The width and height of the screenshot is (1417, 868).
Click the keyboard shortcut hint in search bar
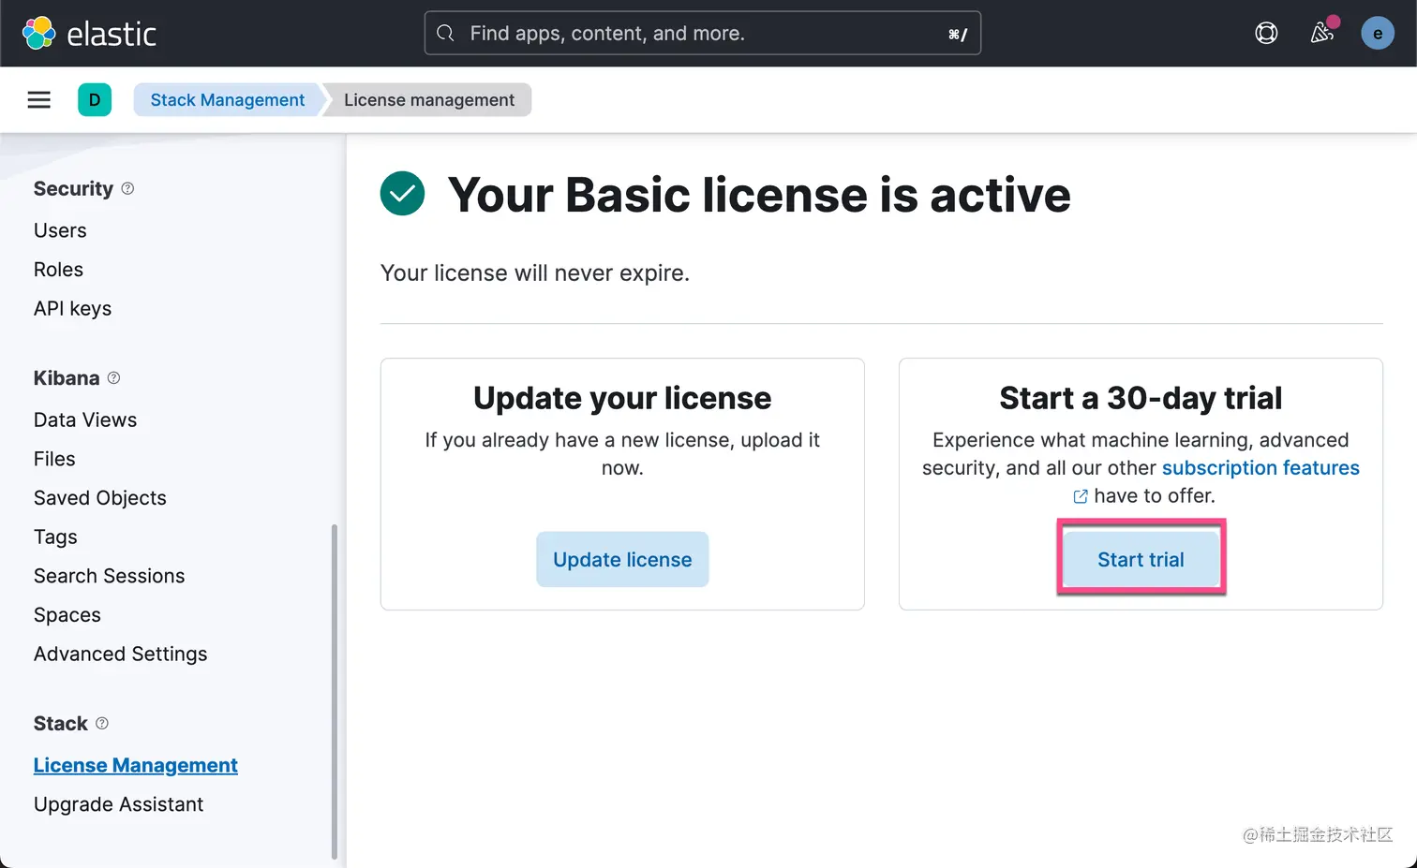tap(958, 35)
